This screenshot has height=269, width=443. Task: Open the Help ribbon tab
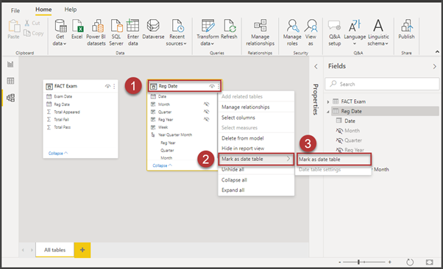coord(71,10)
